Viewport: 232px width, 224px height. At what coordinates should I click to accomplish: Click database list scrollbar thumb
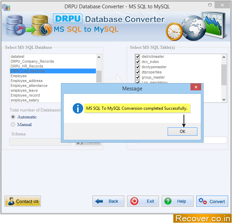tap(99, 77)
